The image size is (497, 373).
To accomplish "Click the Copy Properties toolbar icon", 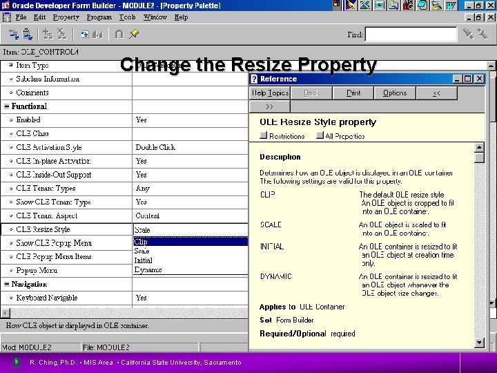I will point(14,35).
